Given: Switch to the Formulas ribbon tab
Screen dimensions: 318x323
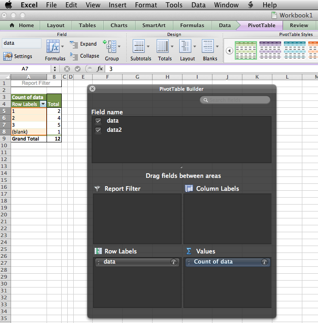Looking at the screenshot, I should (192, 25).
